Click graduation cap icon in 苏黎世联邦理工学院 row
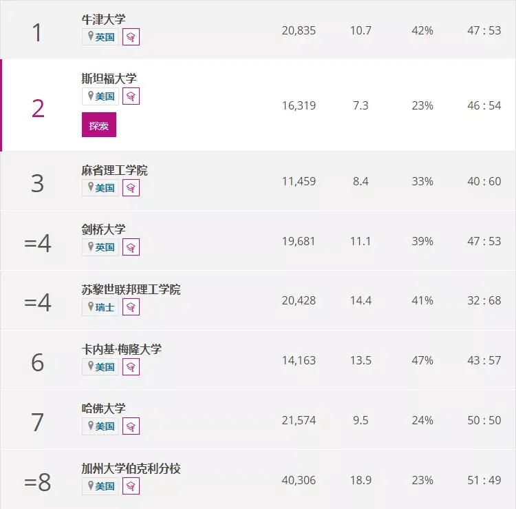This screenshot has height=509, width=516. click(131, 307)
